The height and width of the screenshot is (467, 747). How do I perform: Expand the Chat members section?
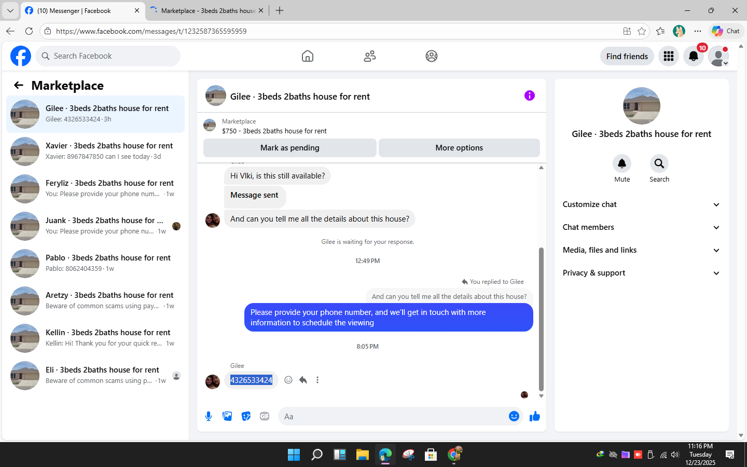coord(642,227)
